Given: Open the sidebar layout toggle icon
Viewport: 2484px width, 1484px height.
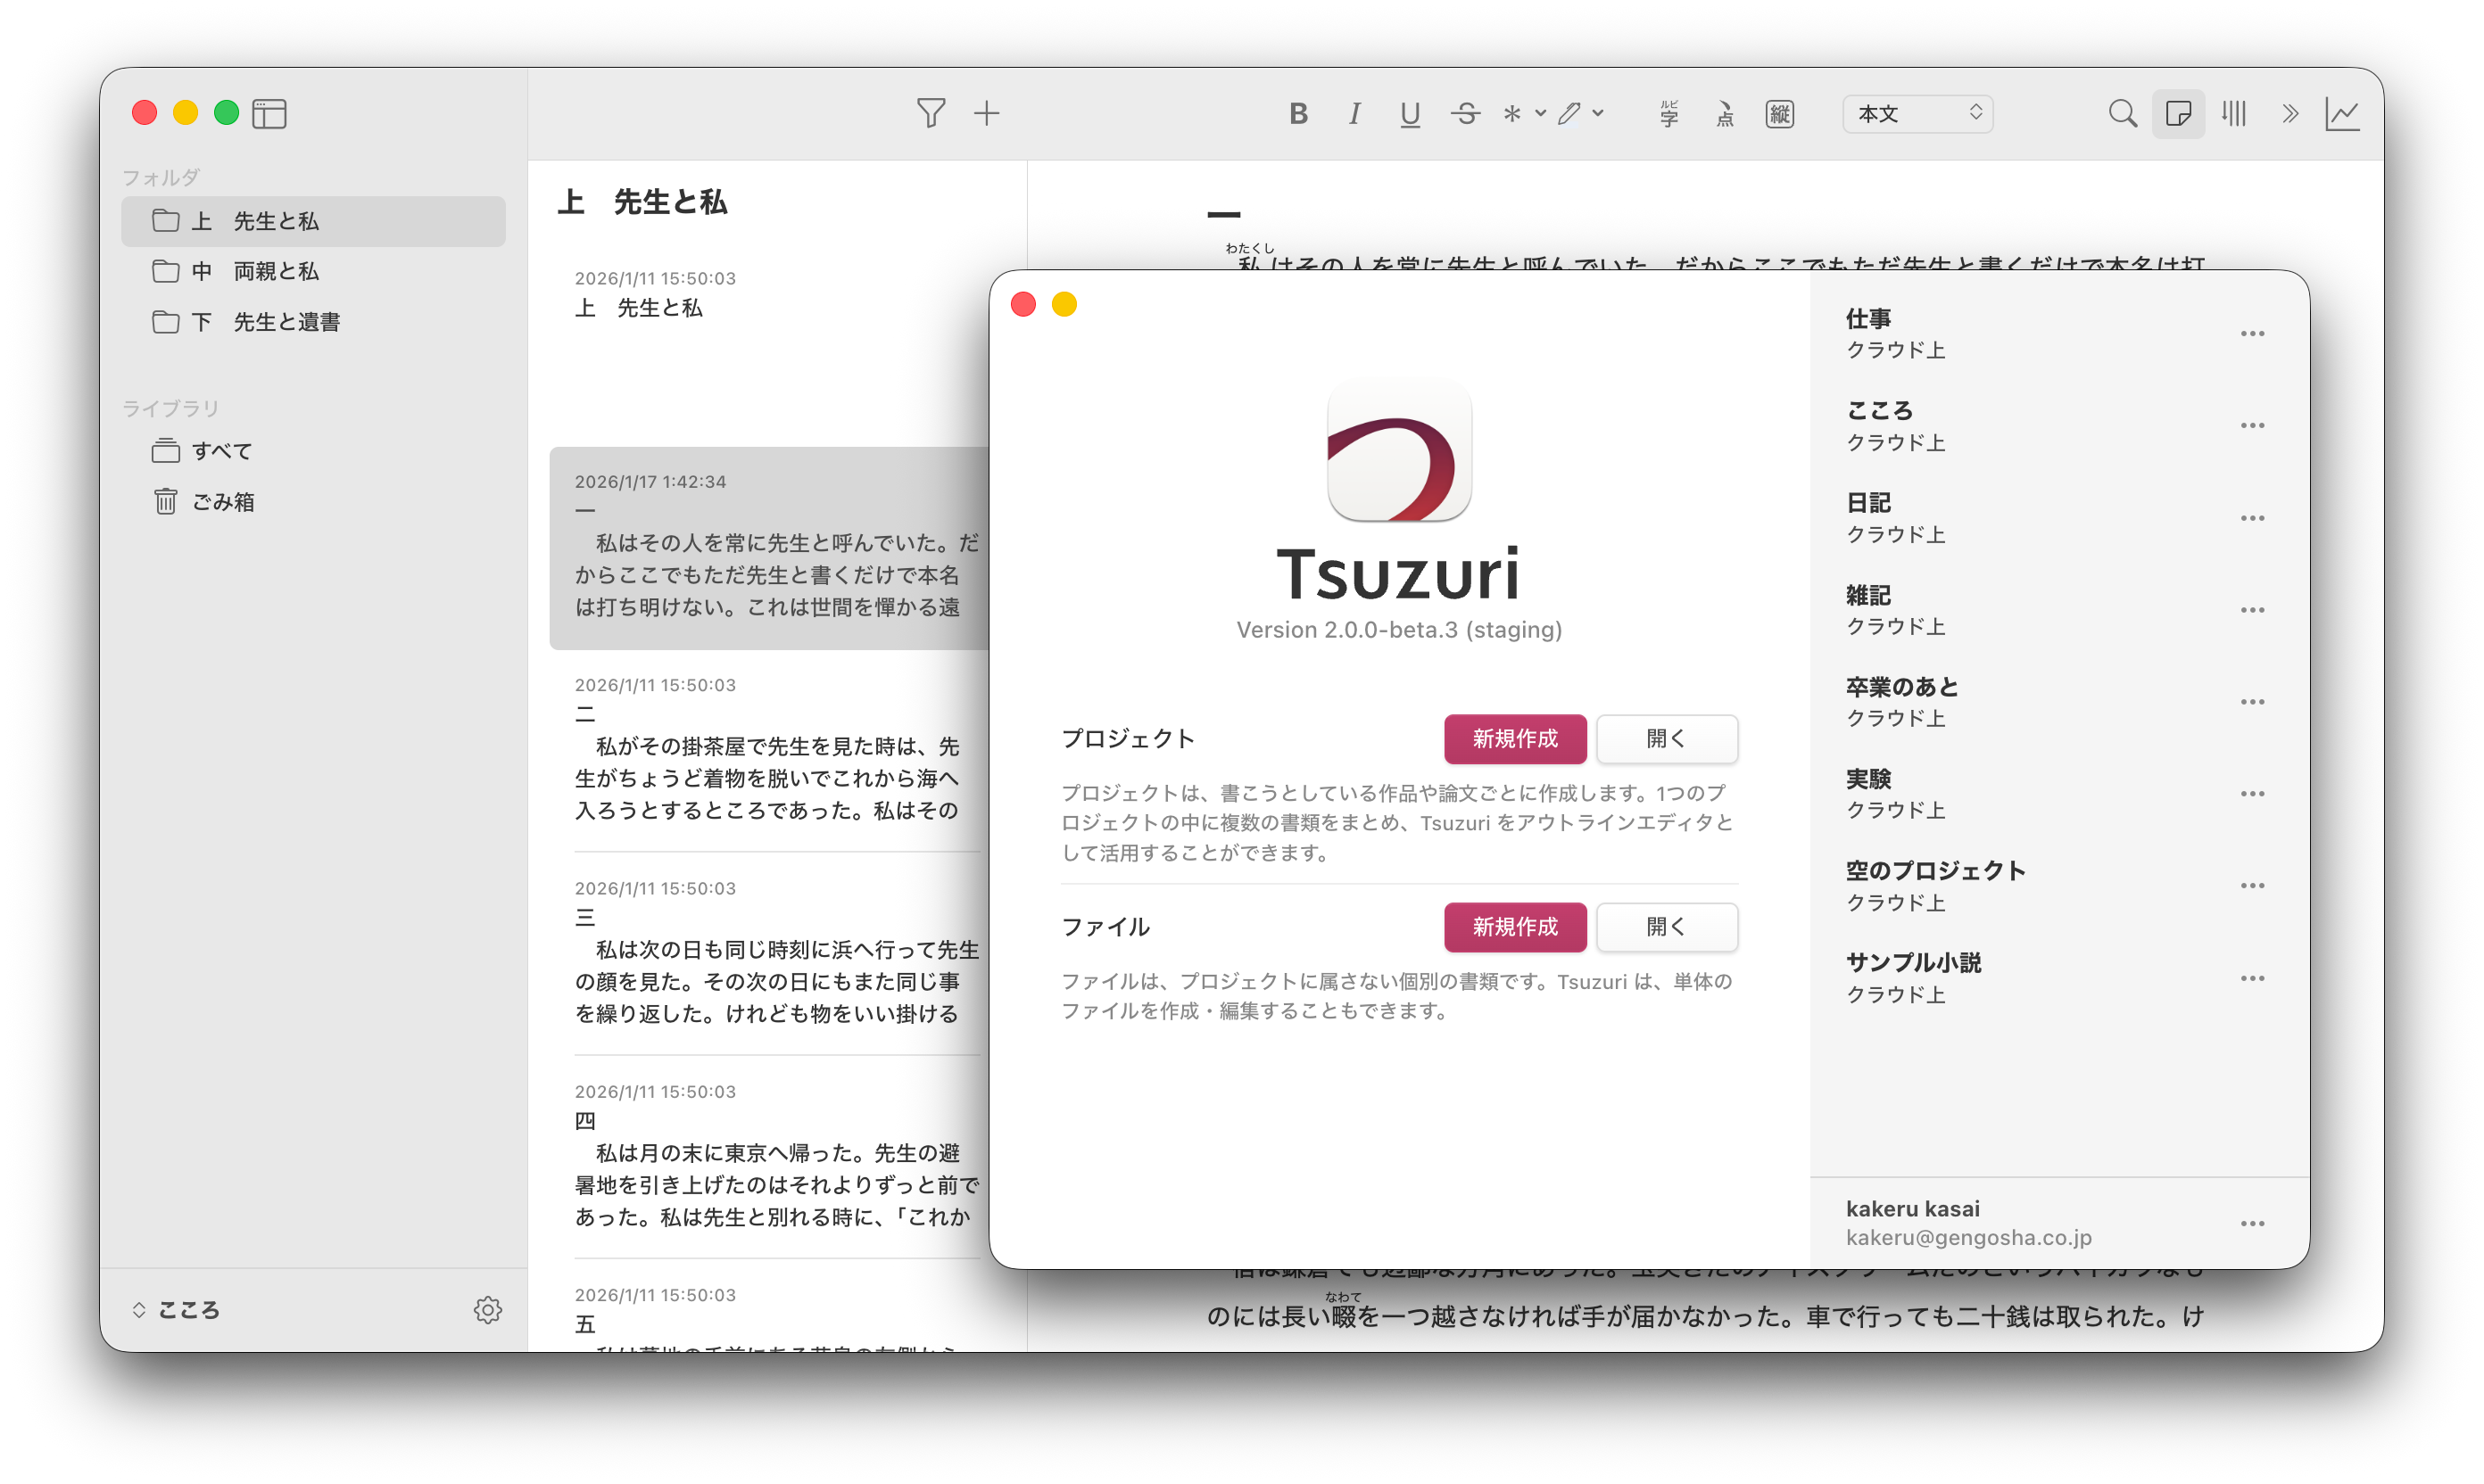Looking at the screenshot, I should click(268, 113).
